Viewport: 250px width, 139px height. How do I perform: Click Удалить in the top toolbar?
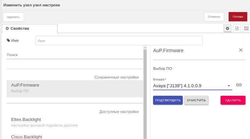click(x=13, y=17)
